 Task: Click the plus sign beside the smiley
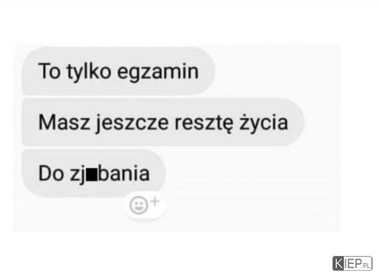click(155, 202)
